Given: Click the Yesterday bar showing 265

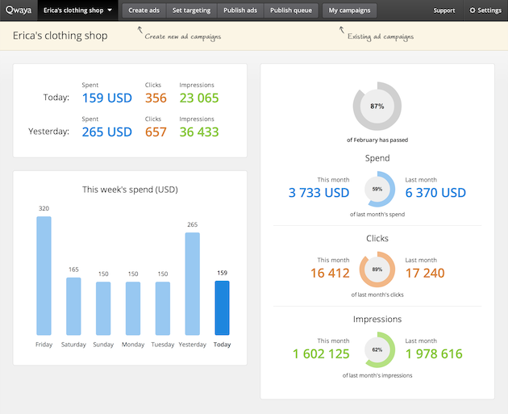Looking at the screenshot, I should [193, 284].
